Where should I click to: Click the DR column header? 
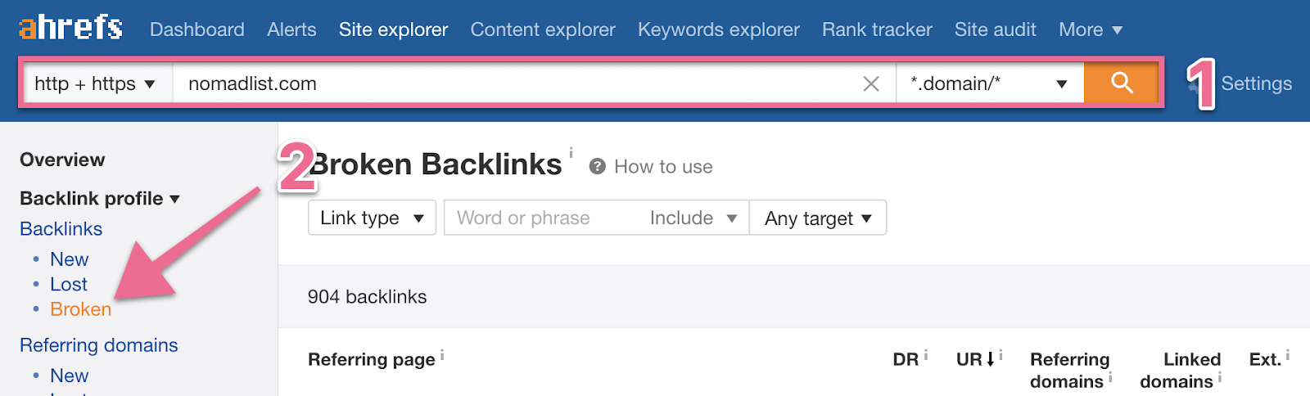(x=905, y=359)
